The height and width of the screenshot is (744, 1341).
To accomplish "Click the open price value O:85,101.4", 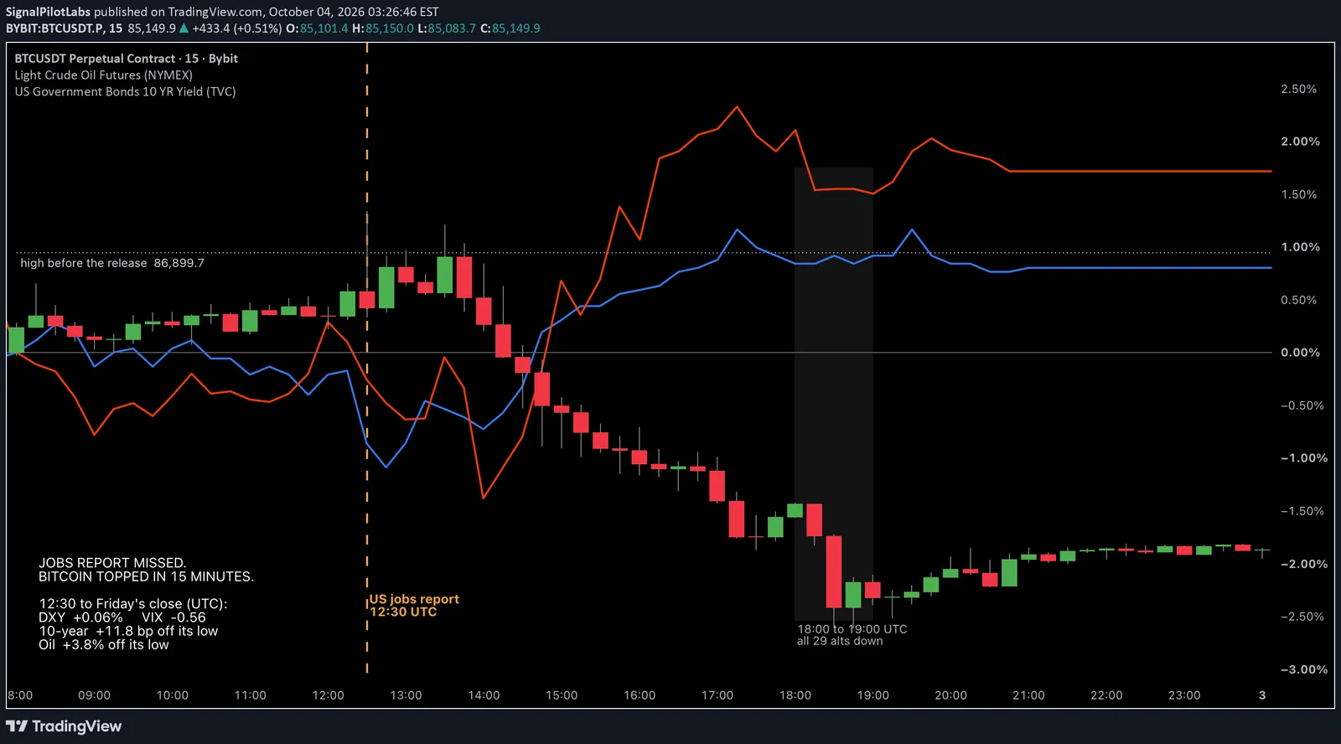I will (x=317, y=28).
